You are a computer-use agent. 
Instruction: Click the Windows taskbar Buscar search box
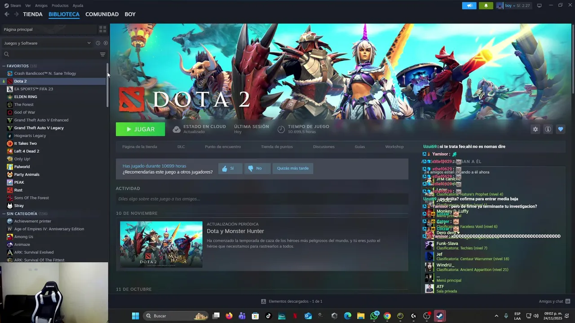pos(176,316)
